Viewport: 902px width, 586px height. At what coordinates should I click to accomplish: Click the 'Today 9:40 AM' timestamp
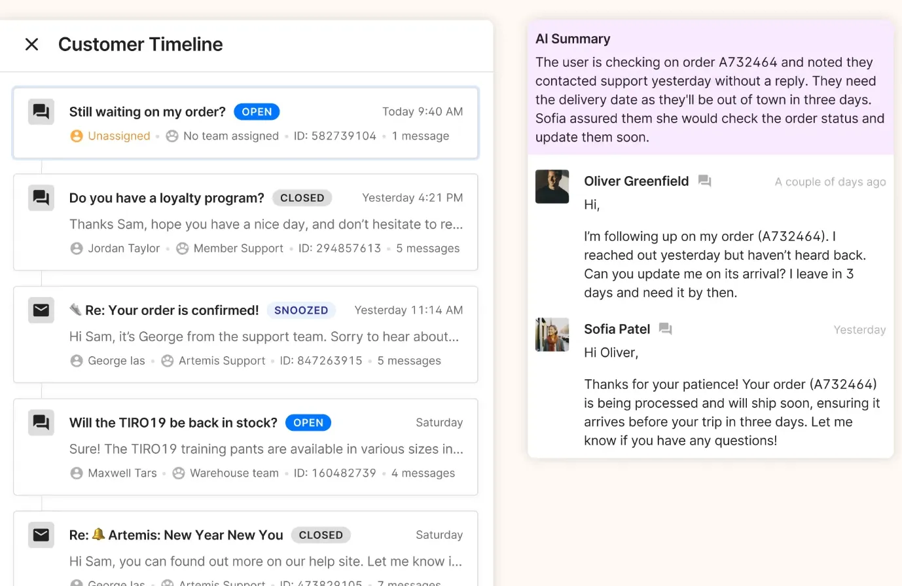pyautogui.click(x=423, y=112)
